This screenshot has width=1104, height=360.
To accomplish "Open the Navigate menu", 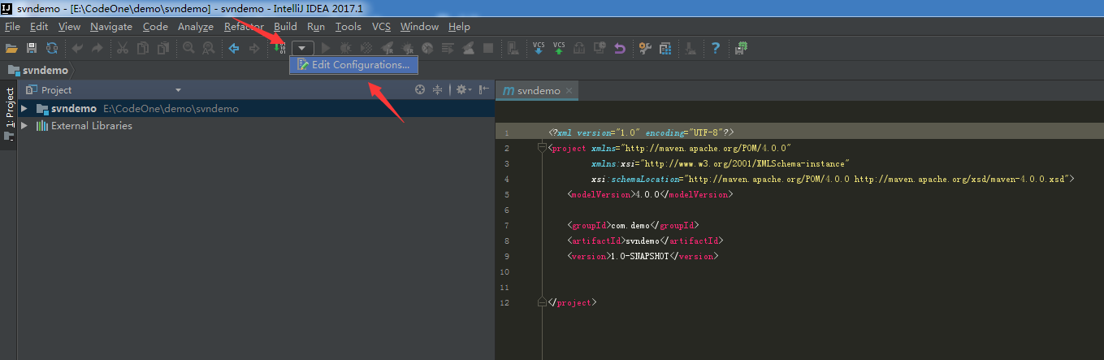I will coord(111,27).
